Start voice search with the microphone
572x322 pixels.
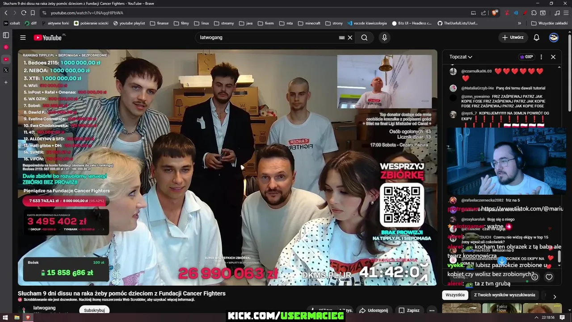tap(384, 38)
